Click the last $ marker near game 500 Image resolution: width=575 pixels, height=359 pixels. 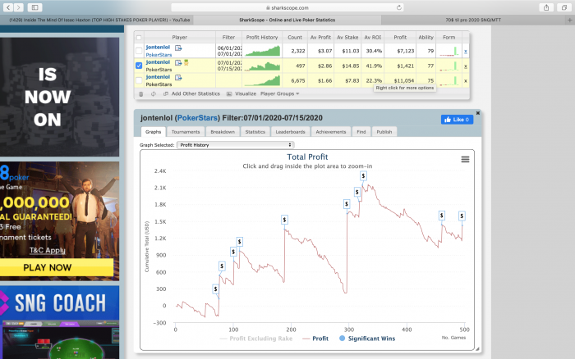462,216
